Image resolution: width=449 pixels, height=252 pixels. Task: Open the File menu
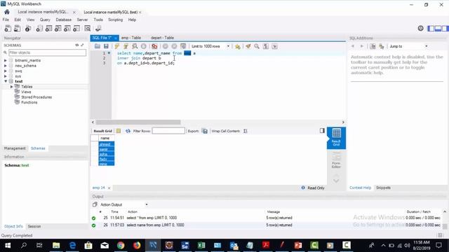6,20
